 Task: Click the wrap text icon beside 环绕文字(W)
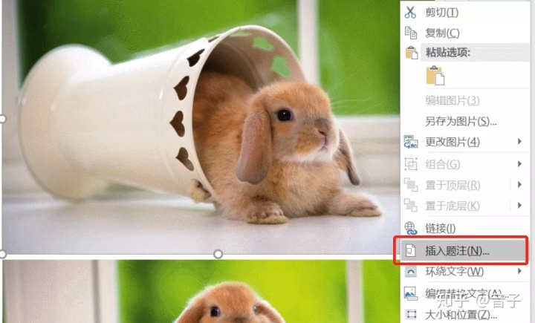pos(411,272)
